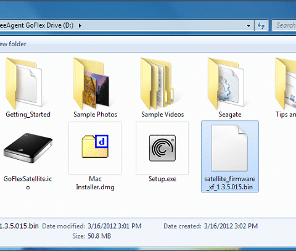Open address bar history dropdown arrow
296x251 pixels.
pyautogui.click(x=249, y=26)
